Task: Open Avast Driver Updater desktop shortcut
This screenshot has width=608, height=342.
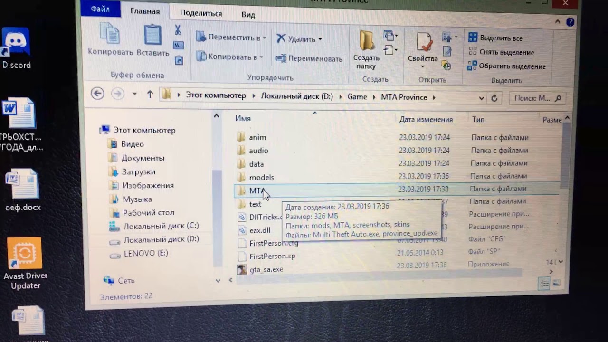Action: click(25, 264)
